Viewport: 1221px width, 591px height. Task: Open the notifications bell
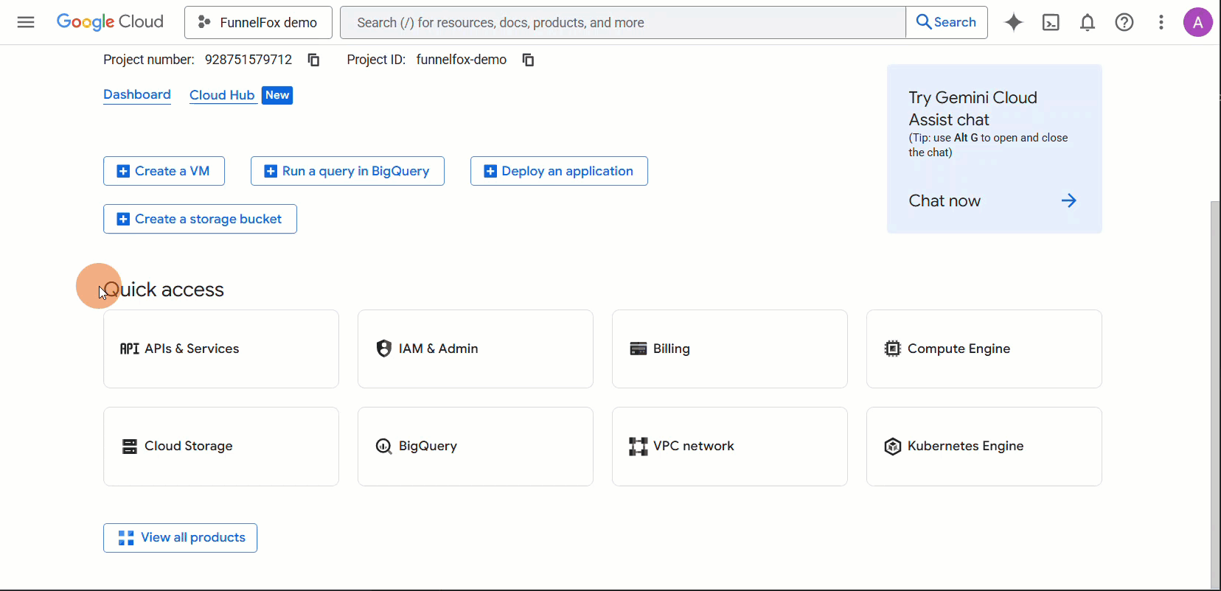pos(1088,22)
